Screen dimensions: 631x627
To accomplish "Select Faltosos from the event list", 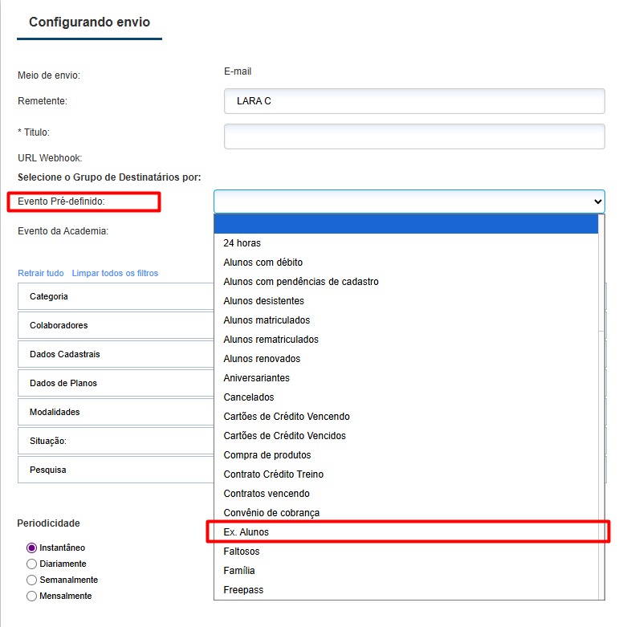I will pyautogui.click(x=242, y=552).
